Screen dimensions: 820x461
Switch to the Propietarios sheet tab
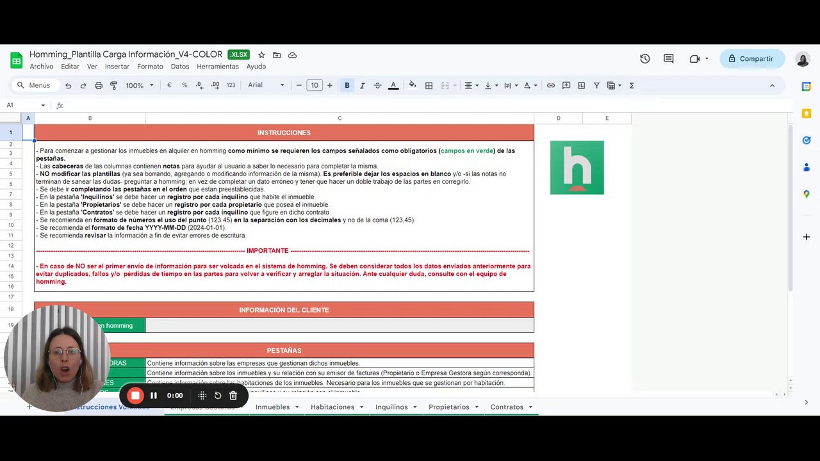(449, 407)
